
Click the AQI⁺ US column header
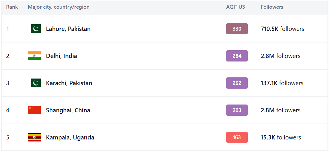point(236,7)
